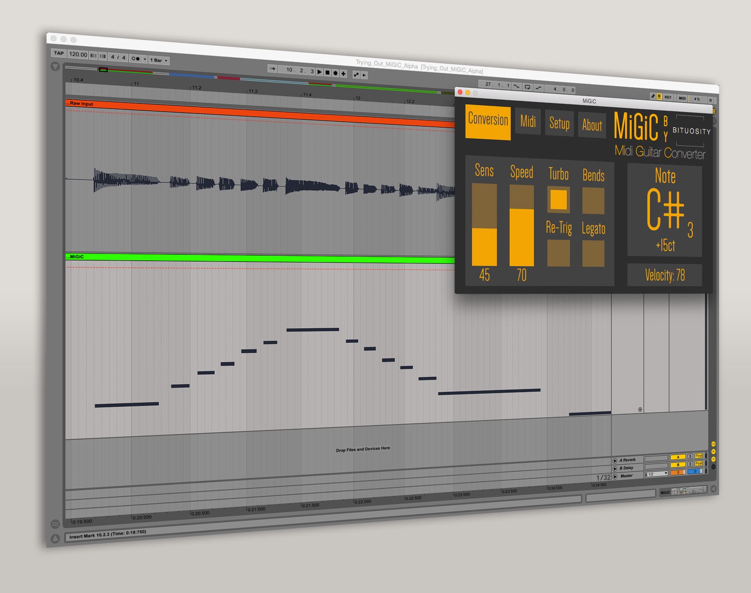Enable the Re-Trig toggle in MiGiC
The height and width of the screenshot is (593, 751).
click(559, 253)
